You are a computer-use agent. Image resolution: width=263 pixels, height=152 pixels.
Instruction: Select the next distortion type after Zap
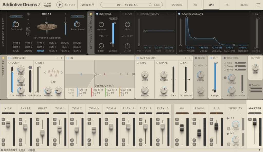(x=62, y=72)
